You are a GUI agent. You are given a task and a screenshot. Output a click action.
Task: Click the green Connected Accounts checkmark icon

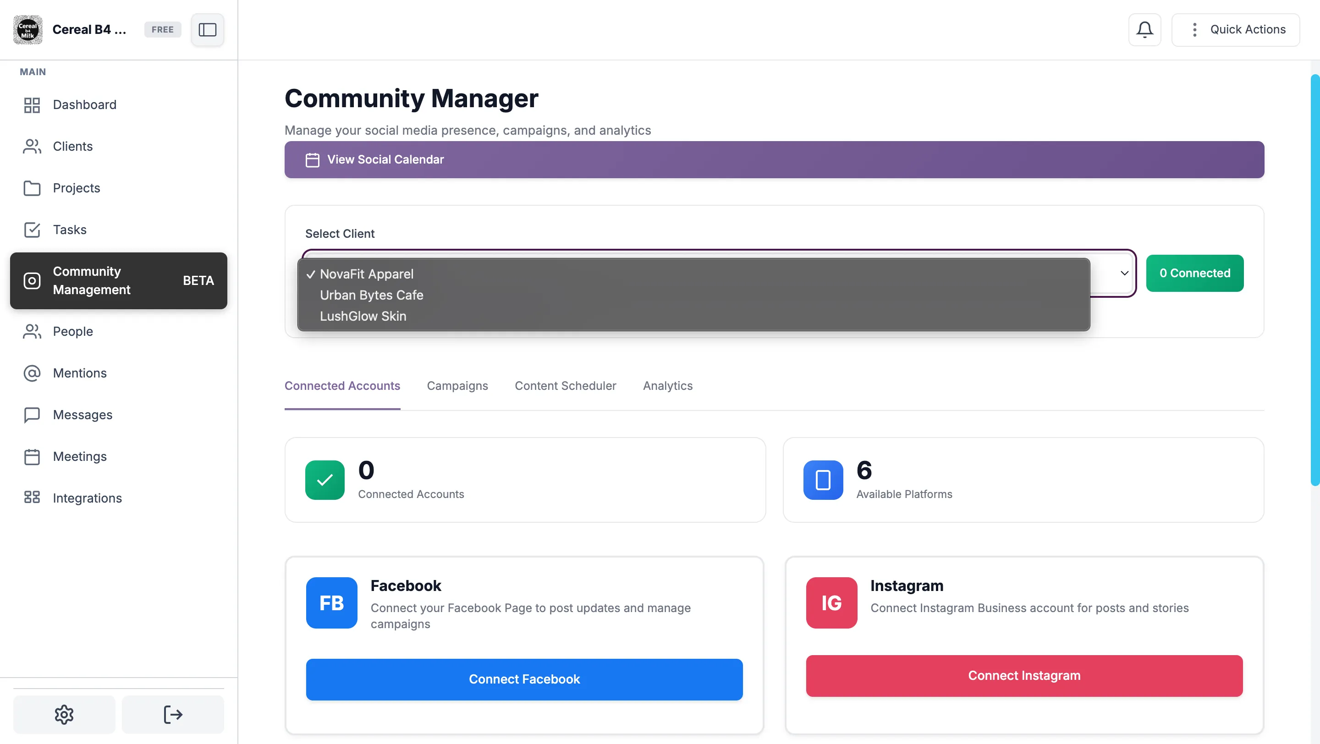pos(325,480)
